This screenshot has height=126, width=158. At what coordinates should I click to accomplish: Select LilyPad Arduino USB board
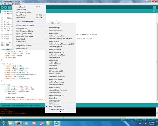point(60,71)
